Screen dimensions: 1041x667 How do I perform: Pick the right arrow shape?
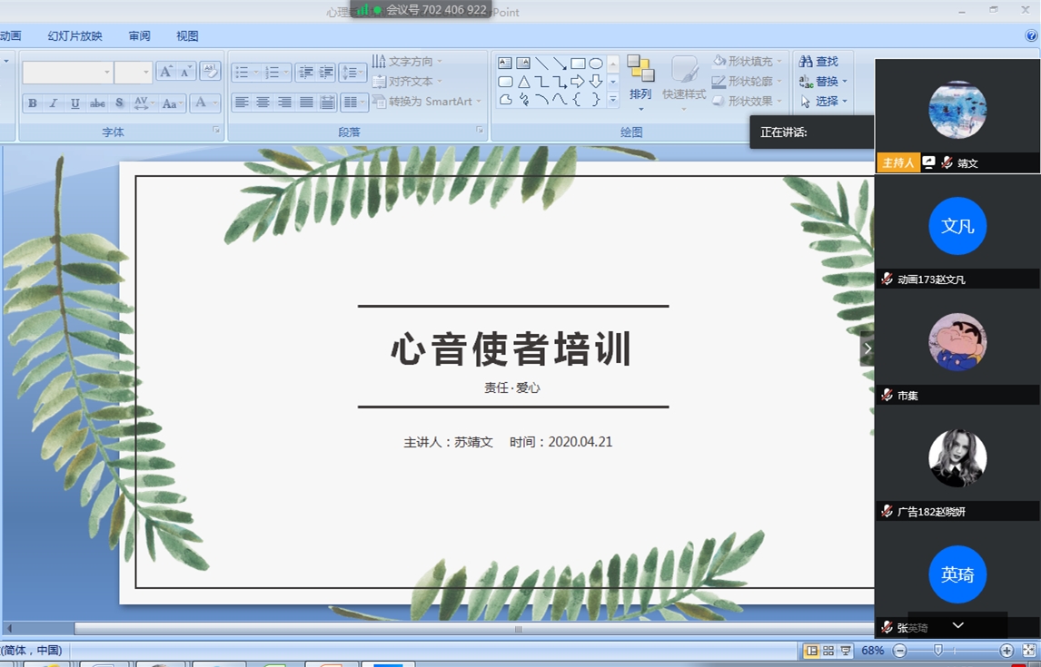point(578,82)
